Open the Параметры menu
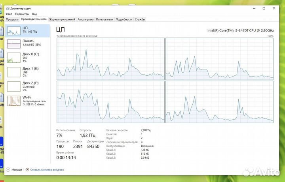This screenshot has width=285, height=182. click(x=22, y=14)
